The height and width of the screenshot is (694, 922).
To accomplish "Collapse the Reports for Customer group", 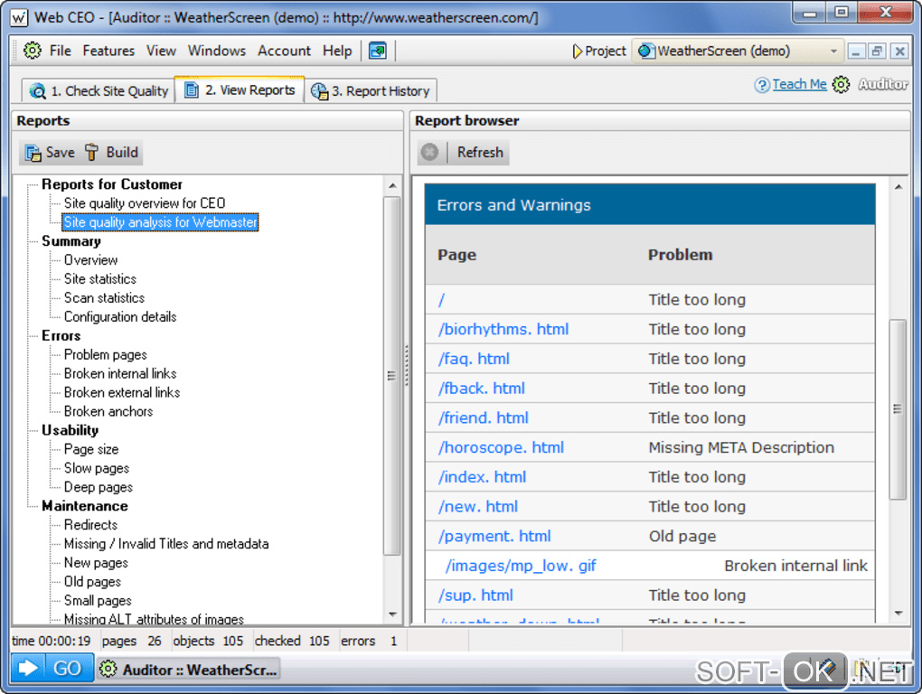I will tap(112, 184).
